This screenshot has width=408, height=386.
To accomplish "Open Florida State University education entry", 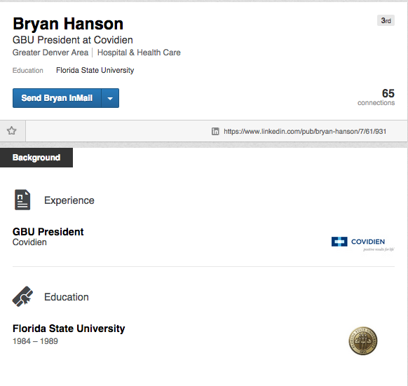I will (x=69, y=329).
